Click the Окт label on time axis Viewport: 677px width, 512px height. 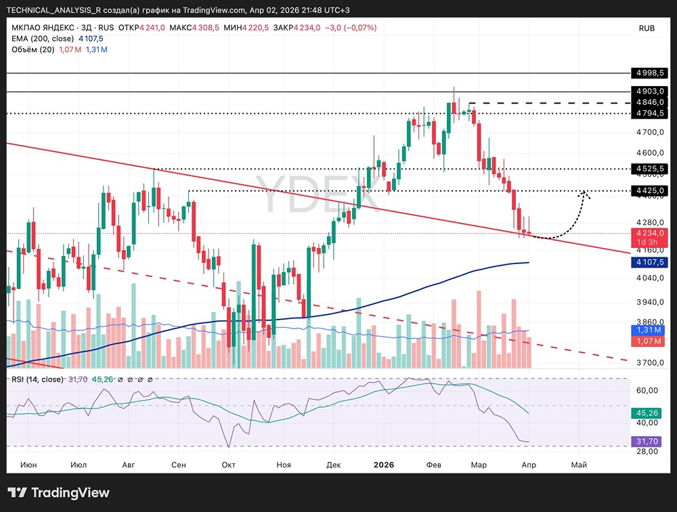[x=228, y=465]
